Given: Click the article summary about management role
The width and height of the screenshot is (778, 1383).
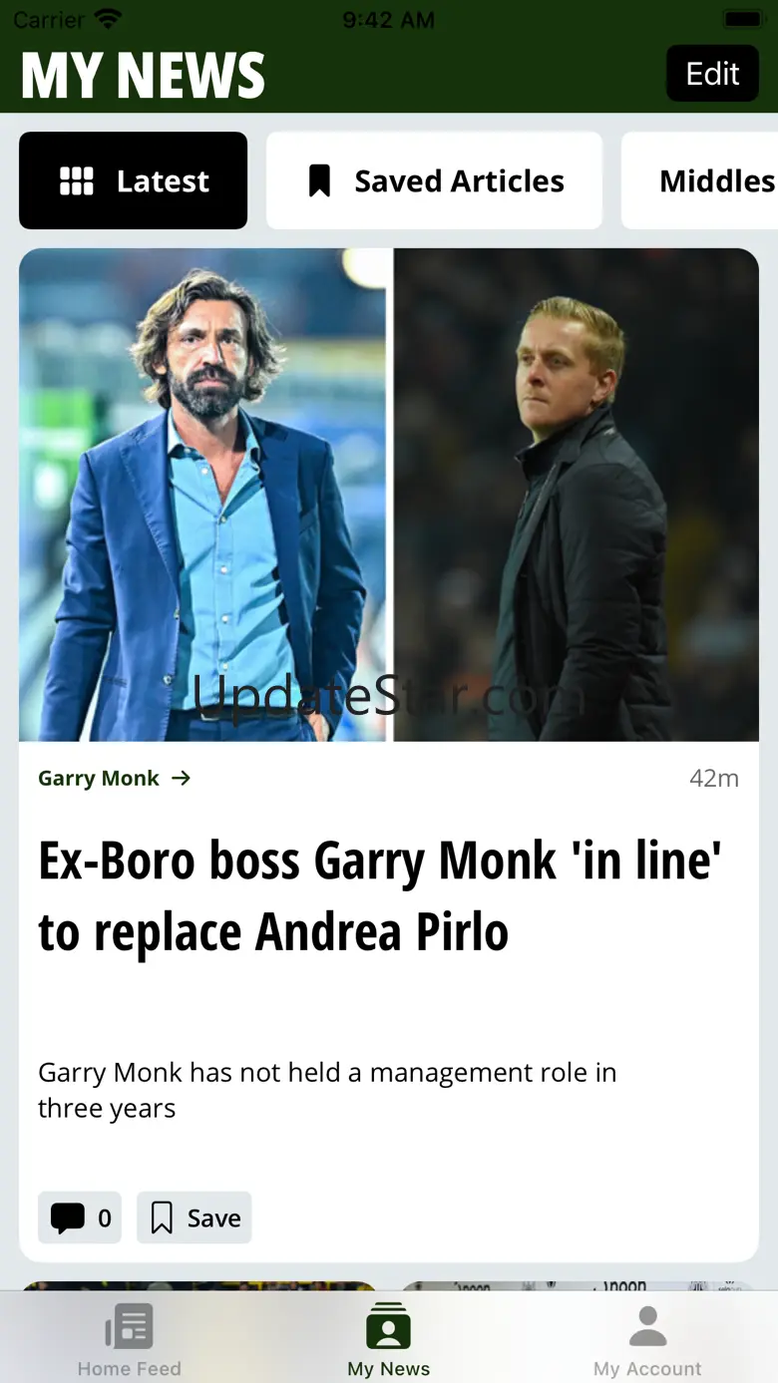Looking at the screenshot, I should point(327,1090).
